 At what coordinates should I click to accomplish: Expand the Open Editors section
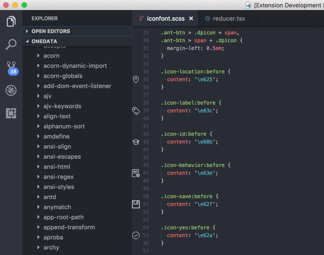click(77, 31)
